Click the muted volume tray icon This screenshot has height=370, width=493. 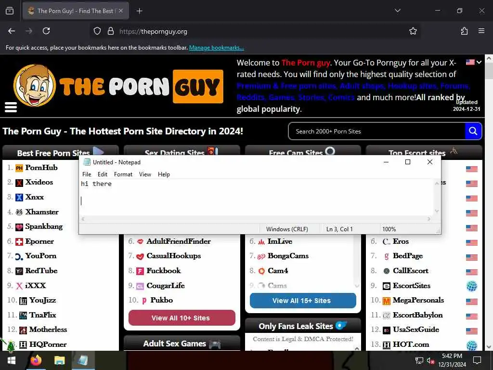(x=430, y=360)
